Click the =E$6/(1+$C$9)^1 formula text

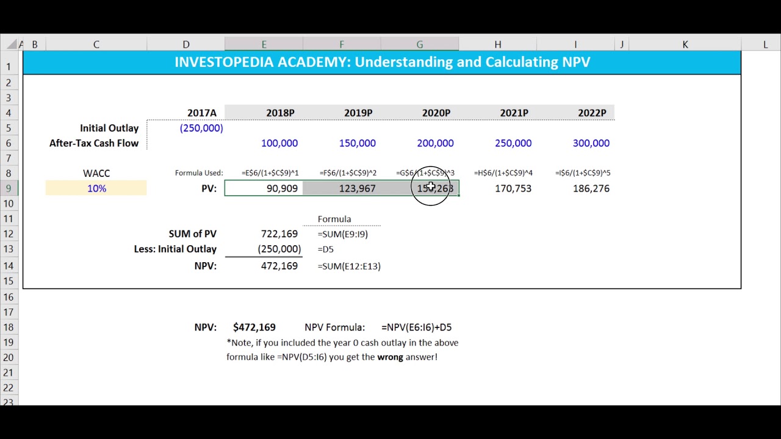(x=270, y=173)
